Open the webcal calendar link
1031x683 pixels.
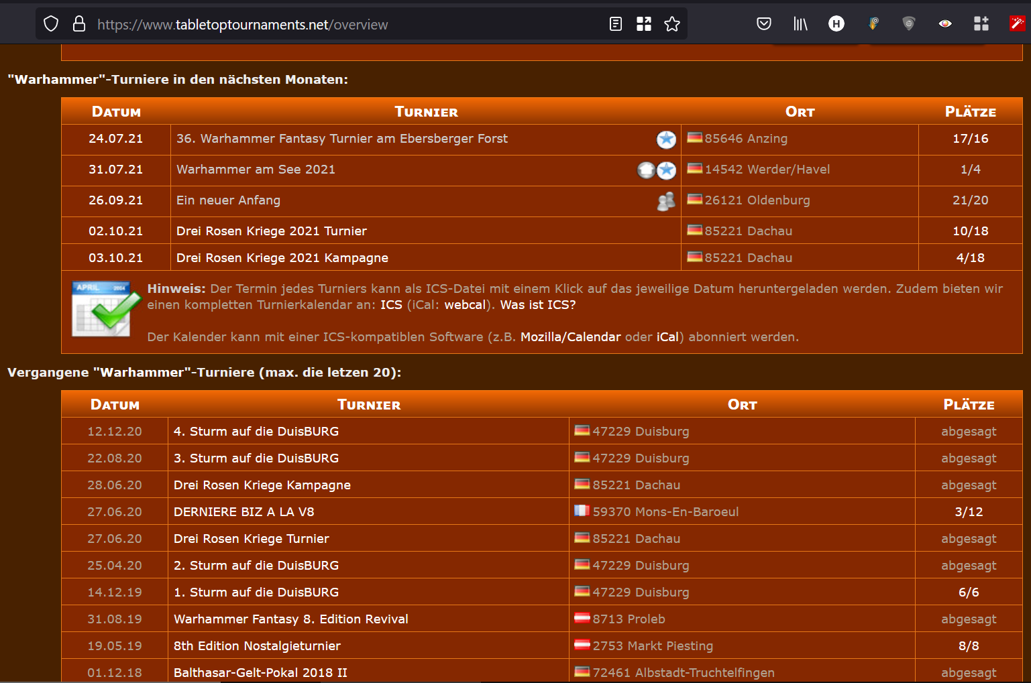tap(464, 305)
